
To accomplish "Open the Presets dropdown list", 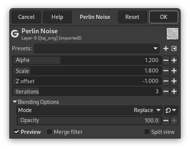I will coord(97,48).
